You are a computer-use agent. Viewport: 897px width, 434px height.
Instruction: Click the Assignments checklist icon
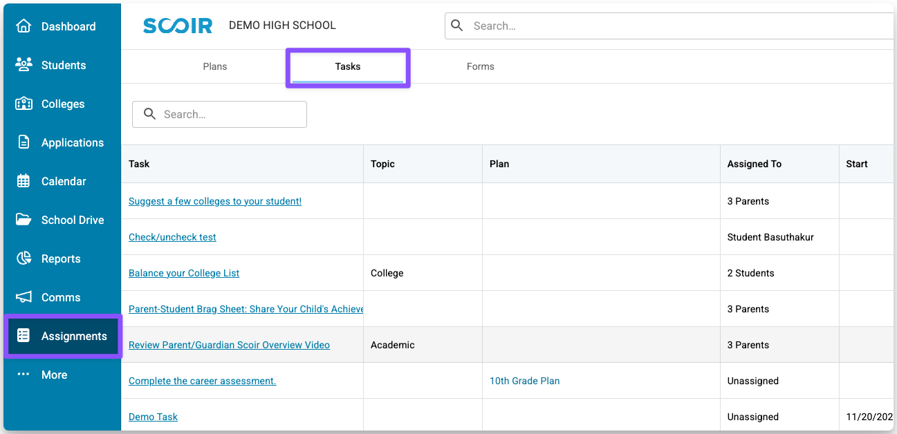(x=24, y=336)
